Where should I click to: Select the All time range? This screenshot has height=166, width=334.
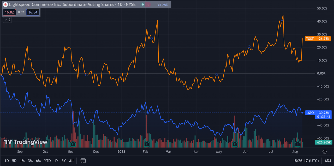(71, 161)
